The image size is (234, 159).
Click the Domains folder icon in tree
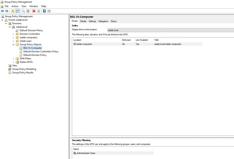pos(10,23)
